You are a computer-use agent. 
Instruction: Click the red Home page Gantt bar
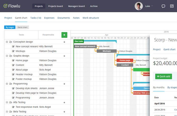[125, 60]
